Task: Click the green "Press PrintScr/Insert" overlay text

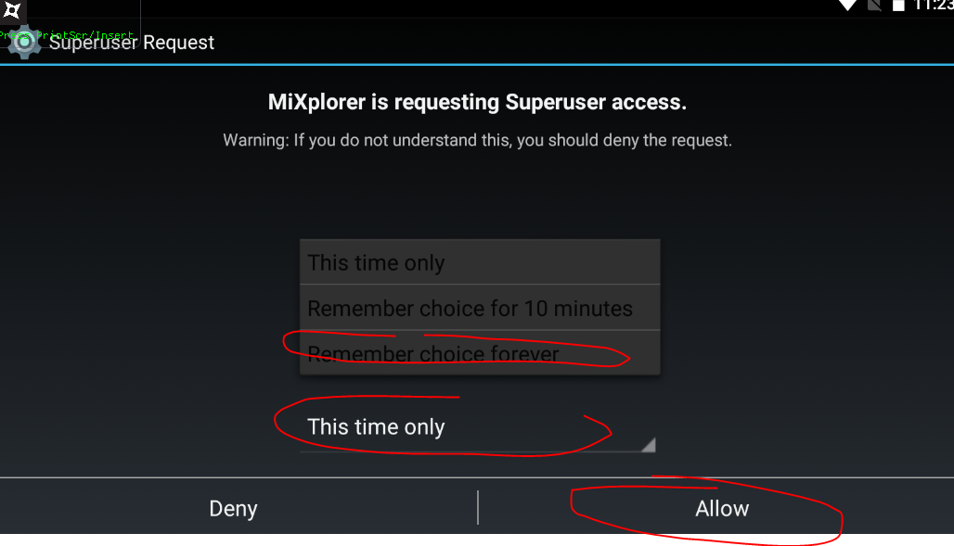Action: [x=67, y=35]
